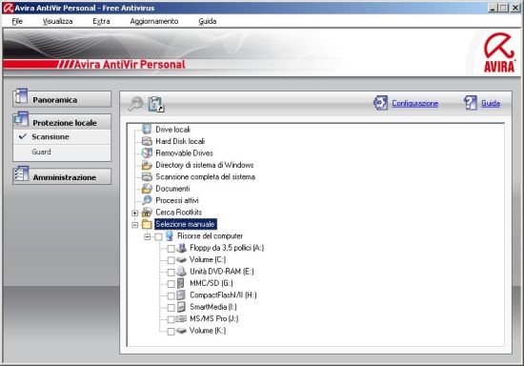Select the Scansione sidebar item

pyautogui.click(x=62, y=136)
